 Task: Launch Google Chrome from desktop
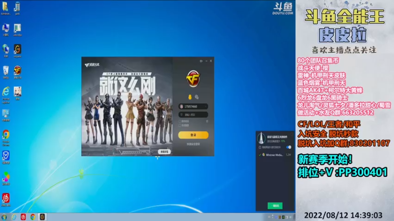5,138
